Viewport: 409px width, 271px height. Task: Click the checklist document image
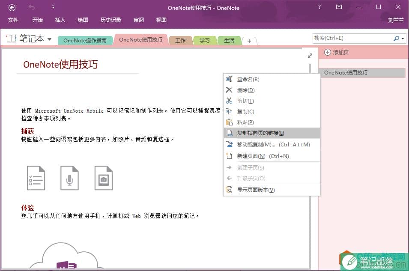(x=36, y=178)
